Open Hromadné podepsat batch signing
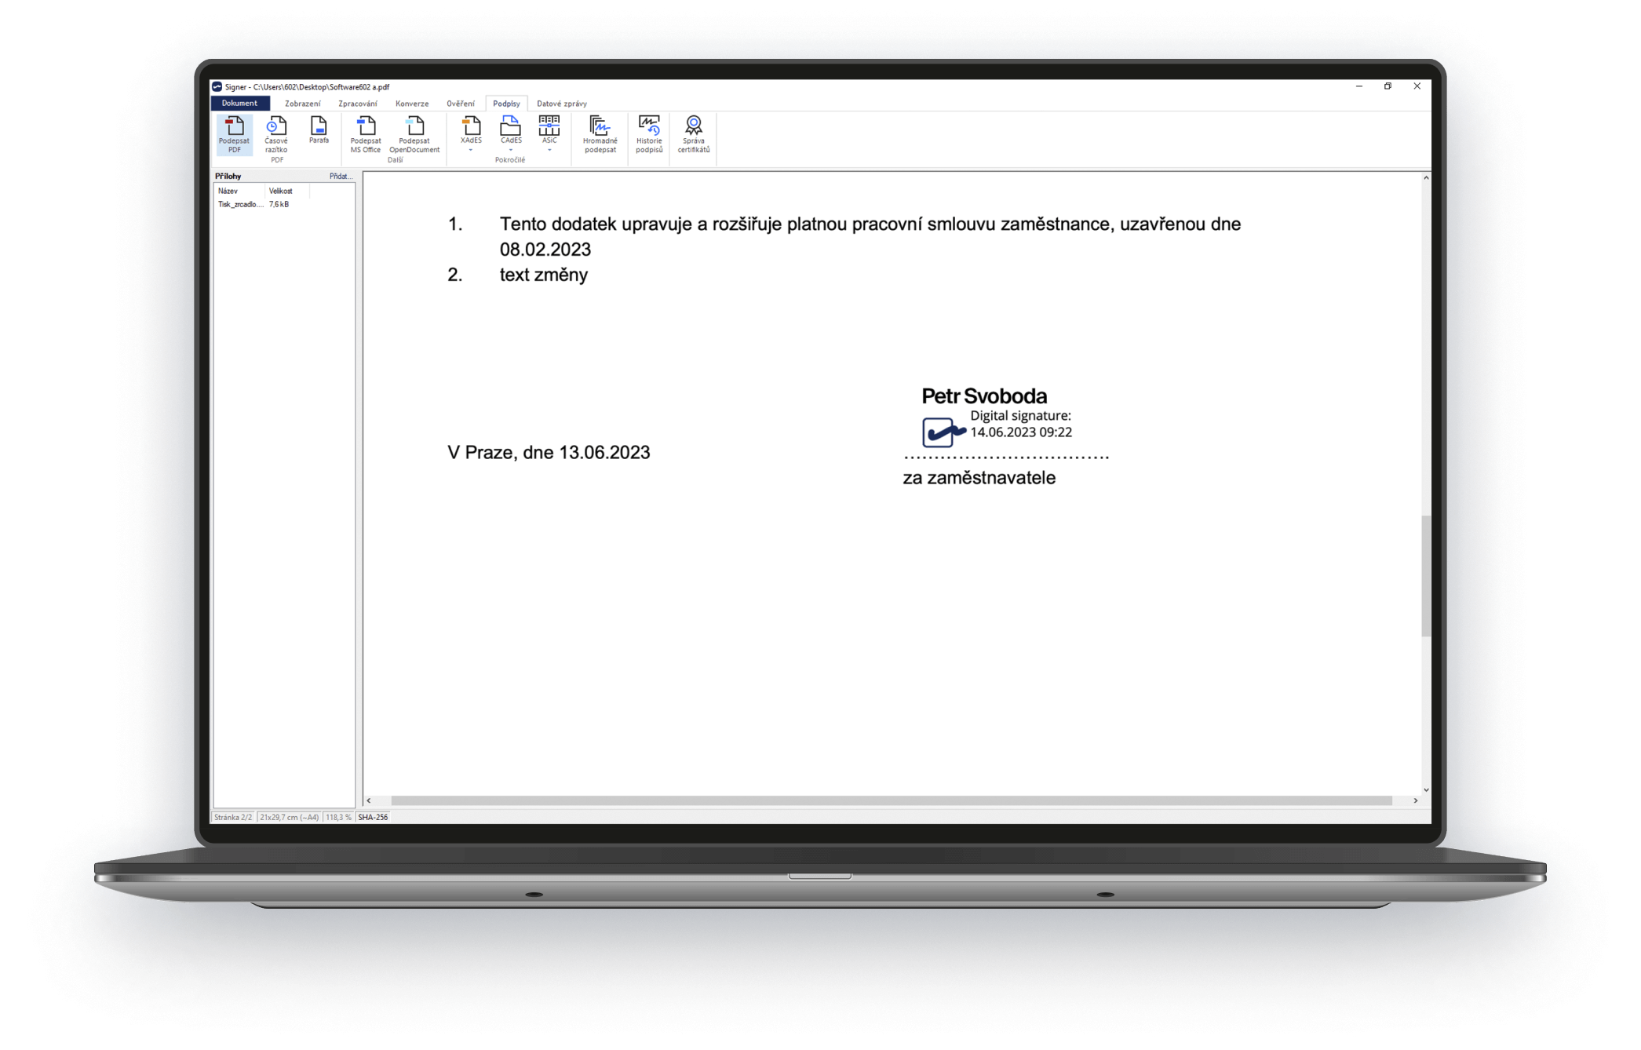The height and width of the screenshot is (1050, 1641). click(x=600, y=134)
